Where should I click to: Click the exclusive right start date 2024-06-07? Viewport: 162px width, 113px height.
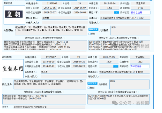(x=50, y=12)
